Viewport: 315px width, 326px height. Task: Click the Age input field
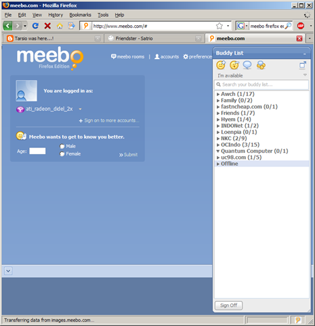coord(37,151)
